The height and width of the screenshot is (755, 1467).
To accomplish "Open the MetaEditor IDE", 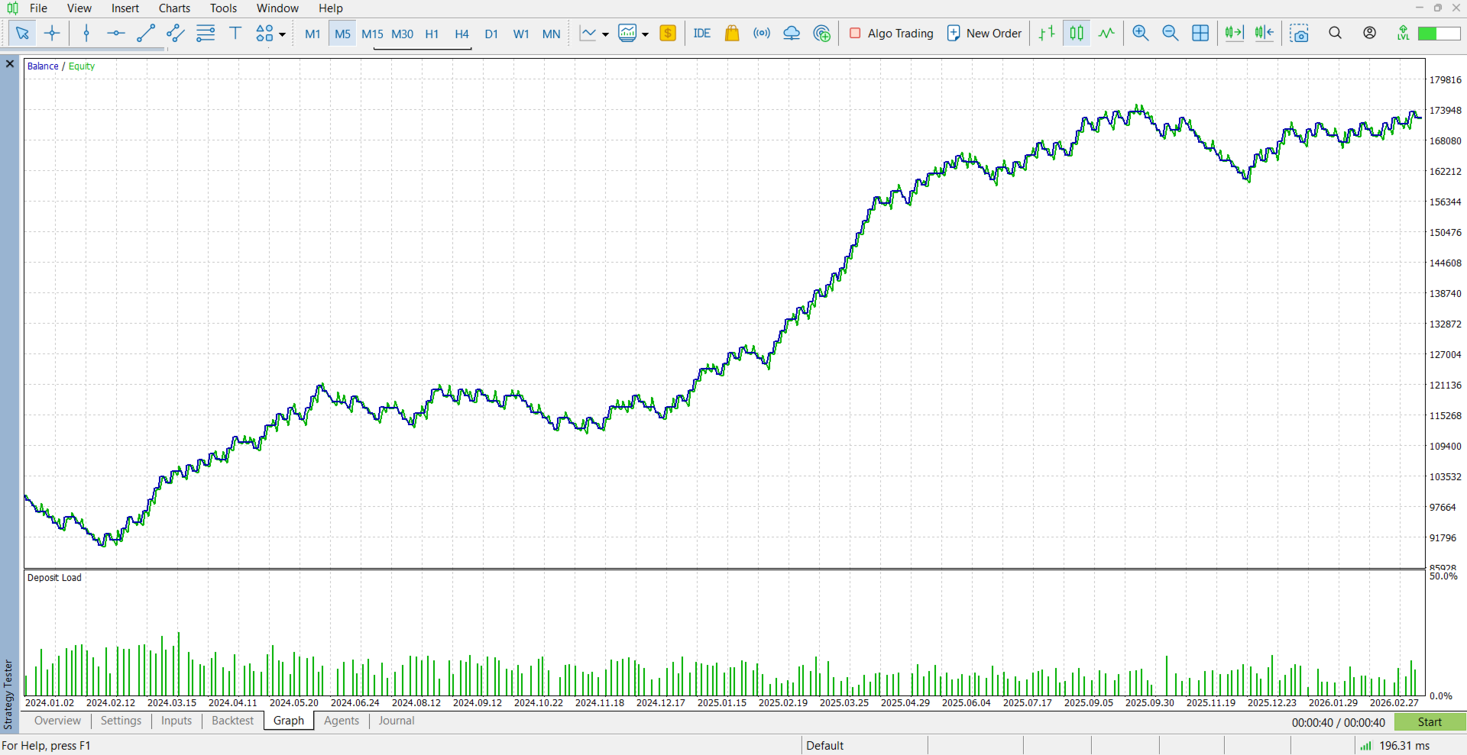I will 702,33.
